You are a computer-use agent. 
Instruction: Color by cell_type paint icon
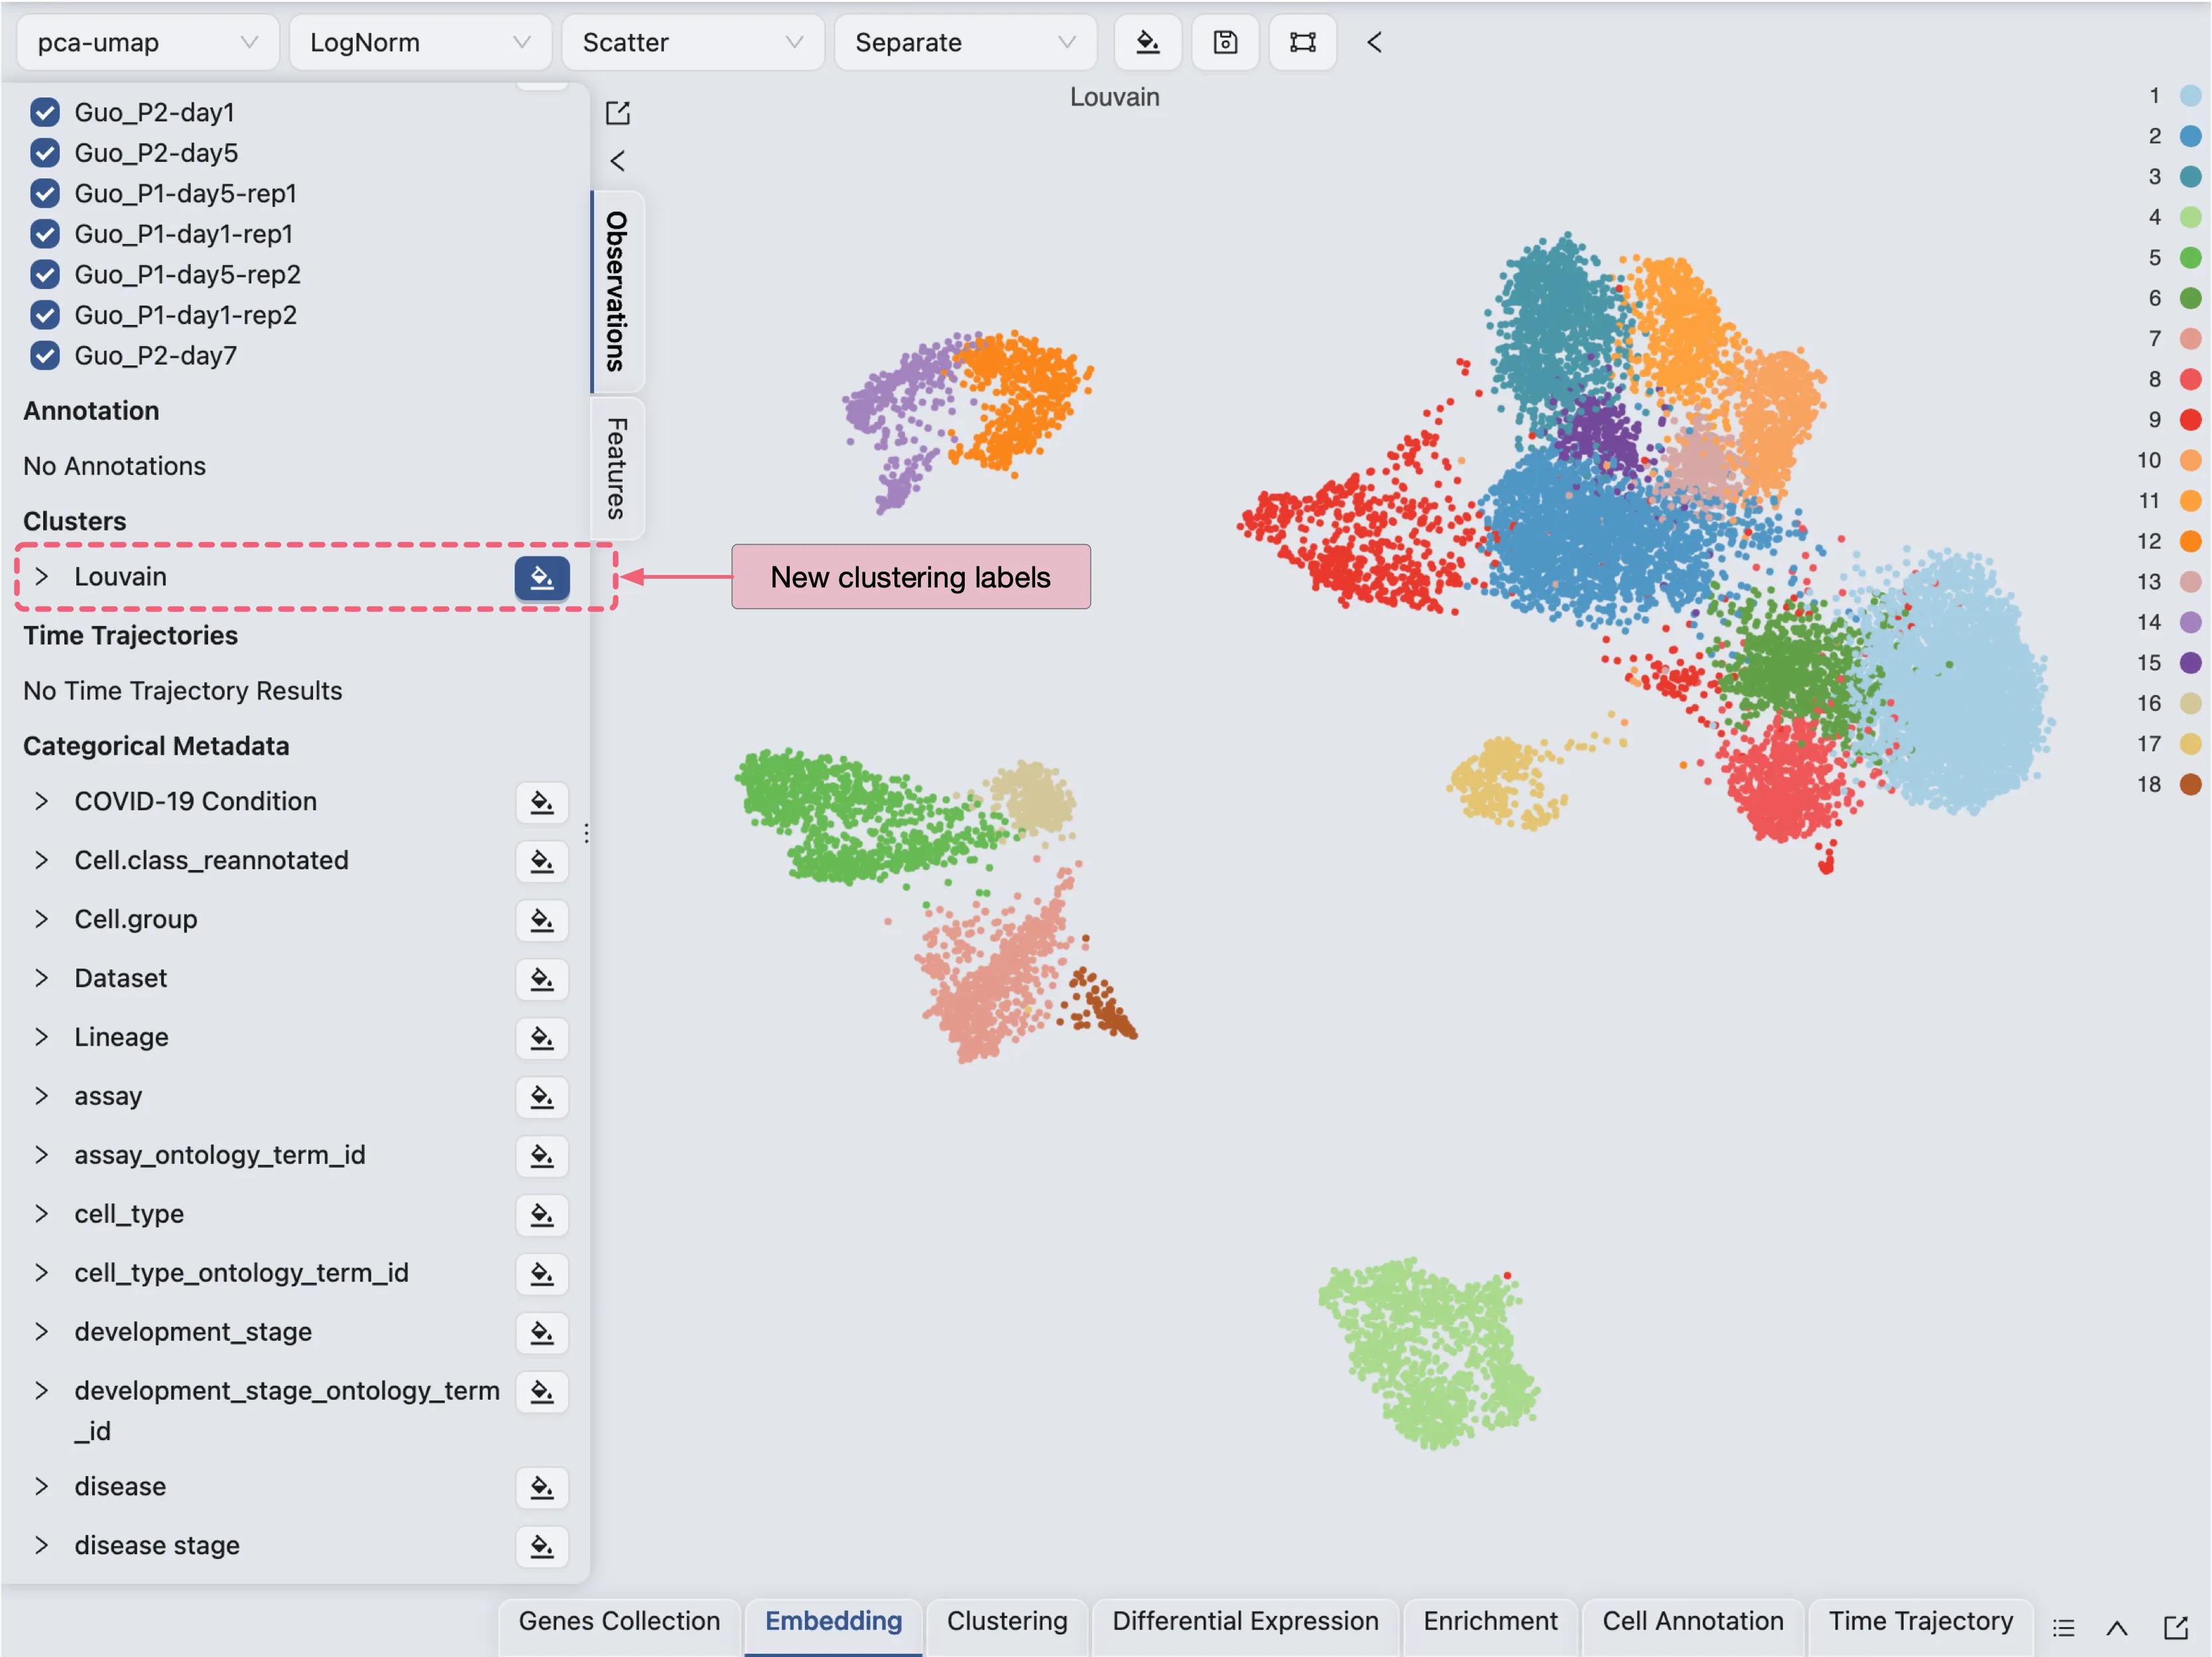[x=542, y=1215]
